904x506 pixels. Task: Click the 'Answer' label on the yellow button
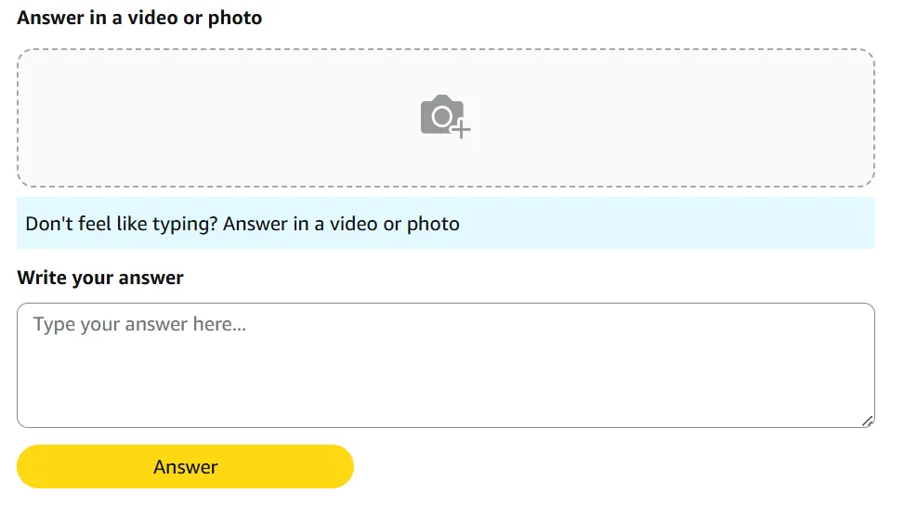click(x=185, y=467)
